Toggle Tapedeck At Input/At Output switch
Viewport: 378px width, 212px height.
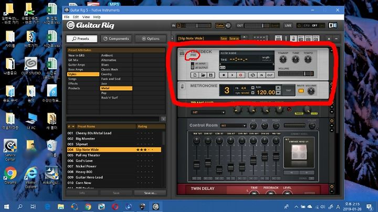(192, 66)
